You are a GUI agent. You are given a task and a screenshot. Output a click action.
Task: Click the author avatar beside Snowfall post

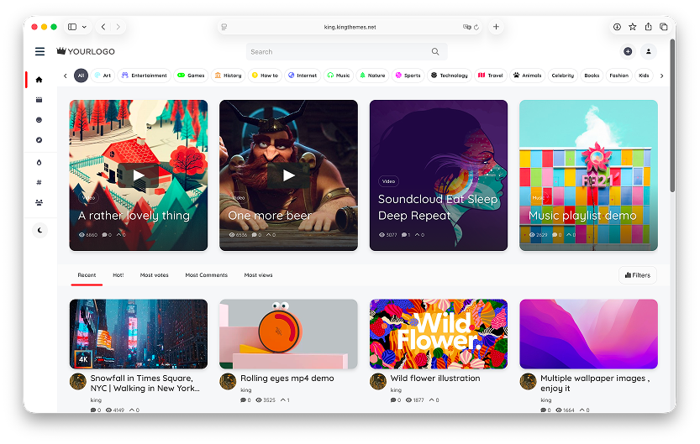(x=77, y=382)
